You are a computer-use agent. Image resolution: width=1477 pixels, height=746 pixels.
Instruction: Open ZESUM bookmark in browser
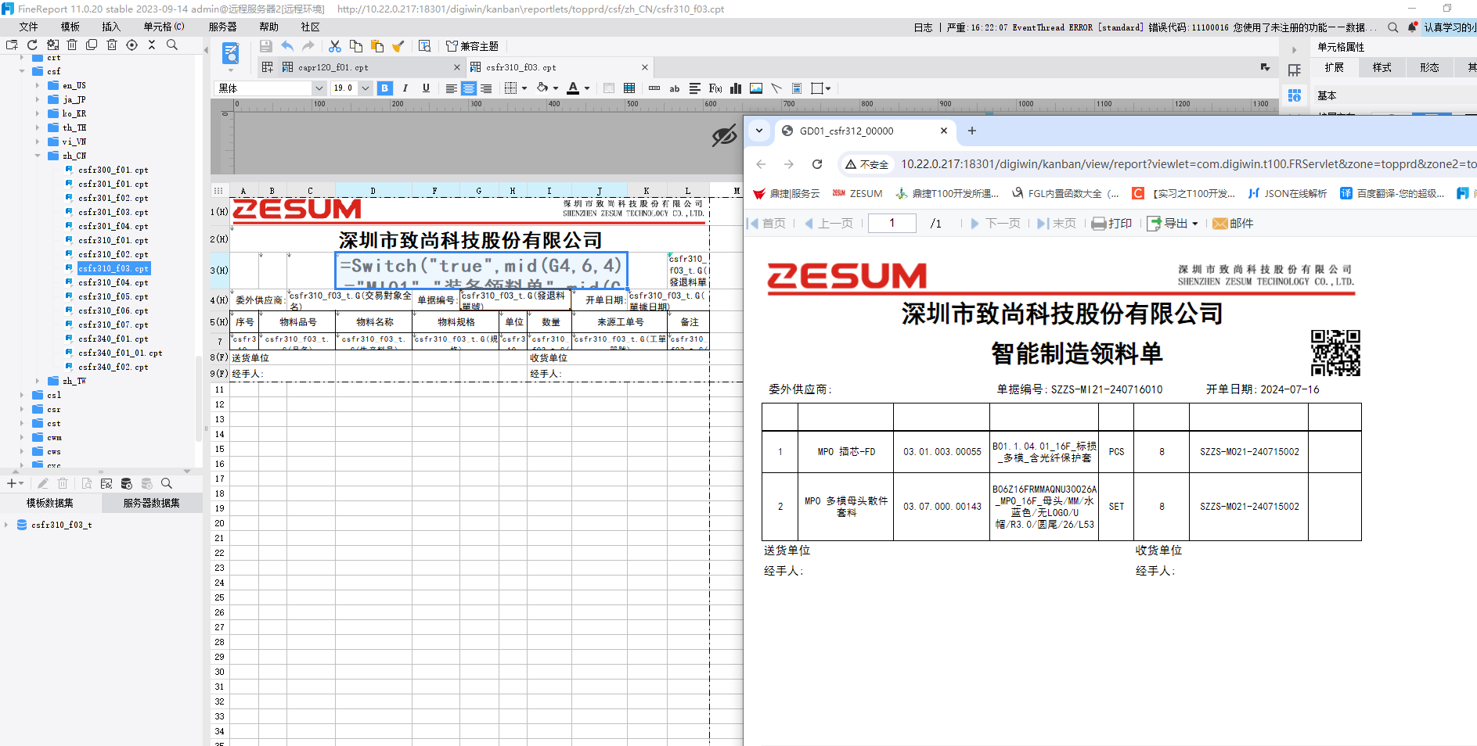[x=857, y=193]
